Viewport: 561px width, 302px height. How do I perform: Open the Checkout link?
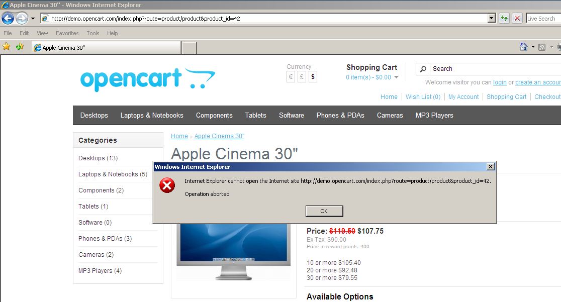coord(547,96)
